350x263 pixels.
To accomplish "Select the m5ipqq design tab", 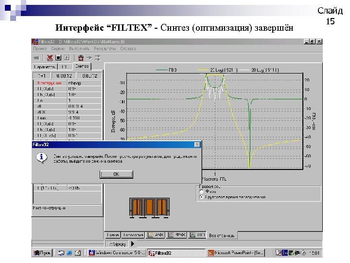I will pyautogui.click(x=117, y=244).
